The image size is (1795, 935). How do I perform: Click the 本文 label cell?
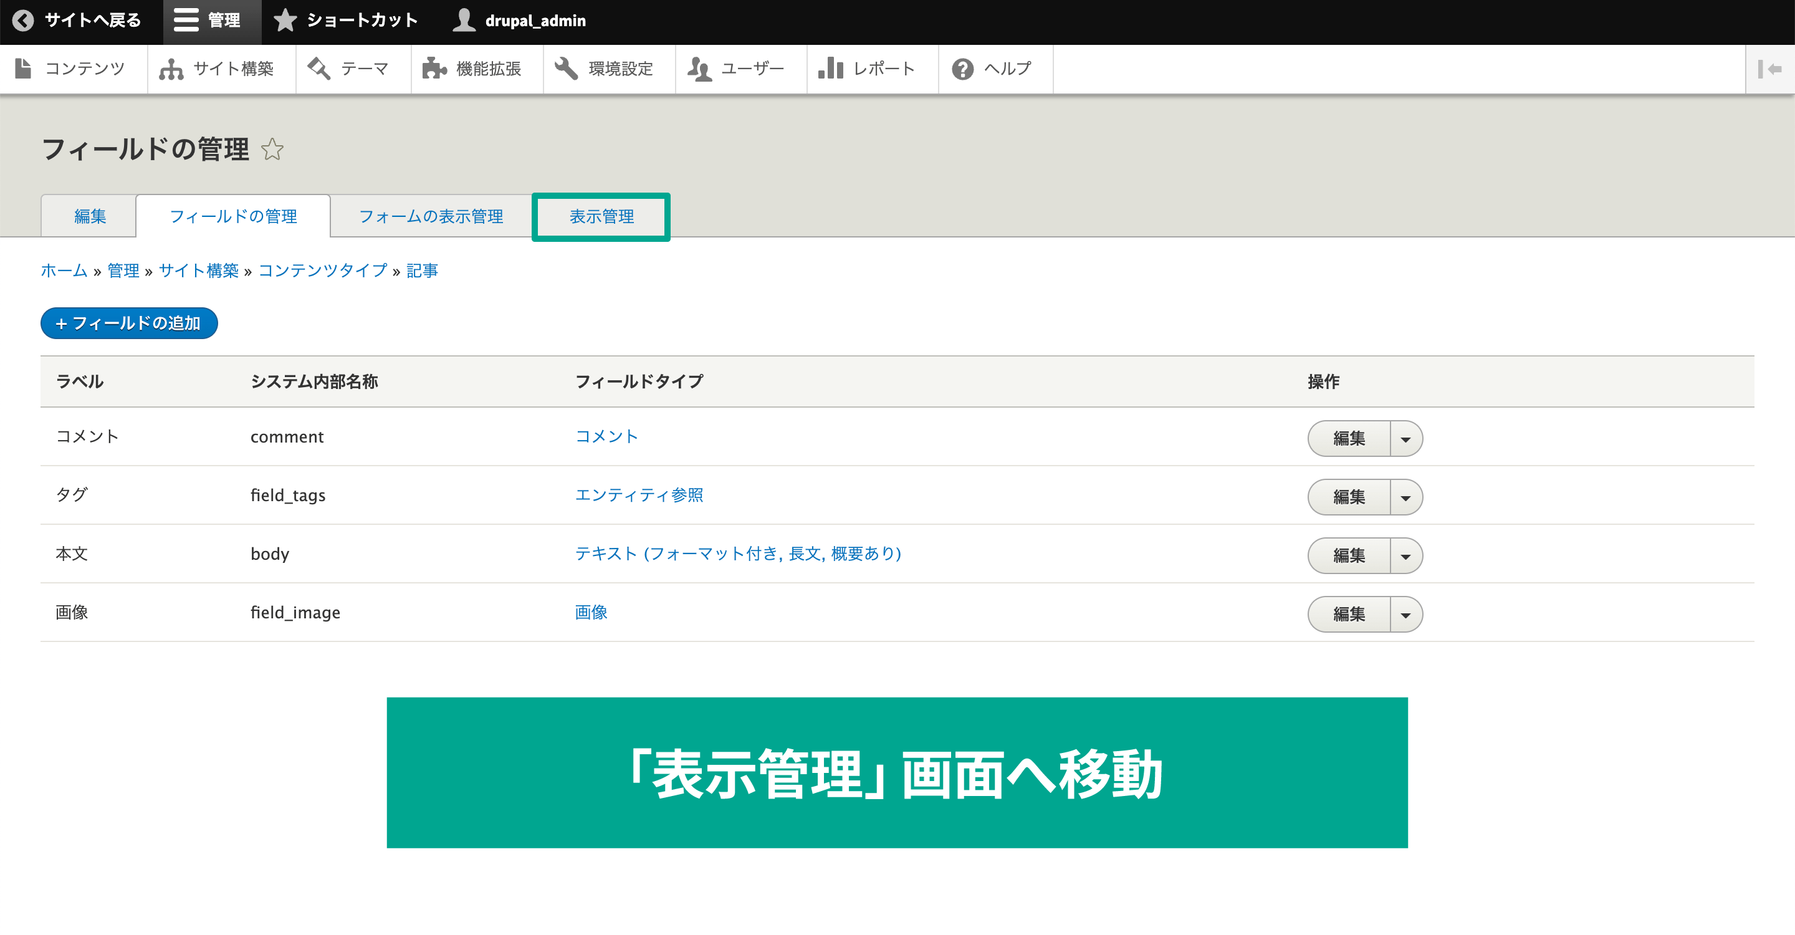coord(72,553)
